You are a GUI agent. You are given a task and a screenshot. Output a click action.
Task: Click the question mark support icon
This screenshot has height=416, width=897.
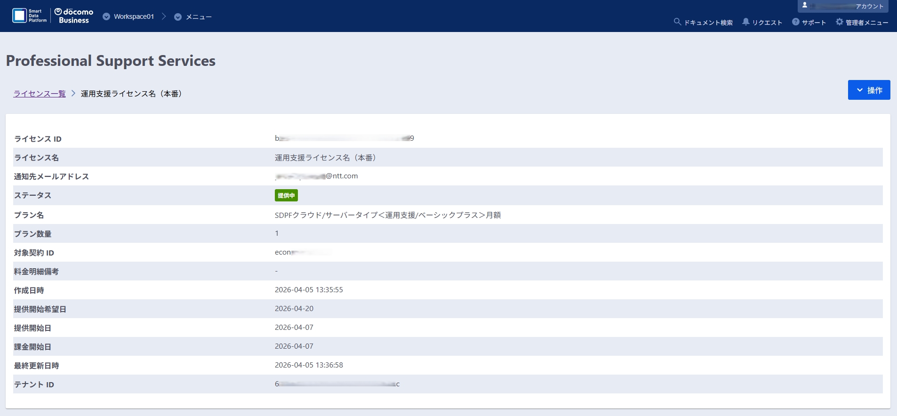(795, 22)
